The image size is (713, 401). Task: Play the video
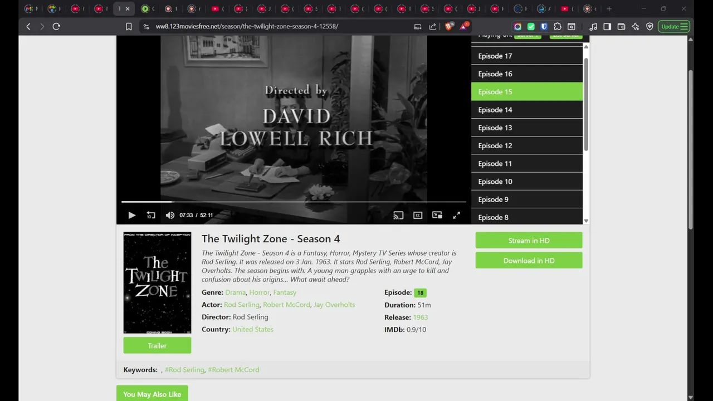pyautogui.click(x=131, y=215)
